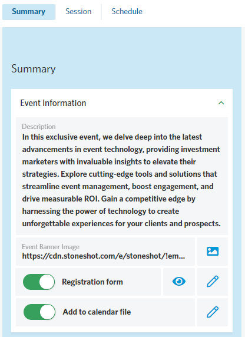Toggle the Registration form switch off
245x337 pixels.
coord(39,282)
